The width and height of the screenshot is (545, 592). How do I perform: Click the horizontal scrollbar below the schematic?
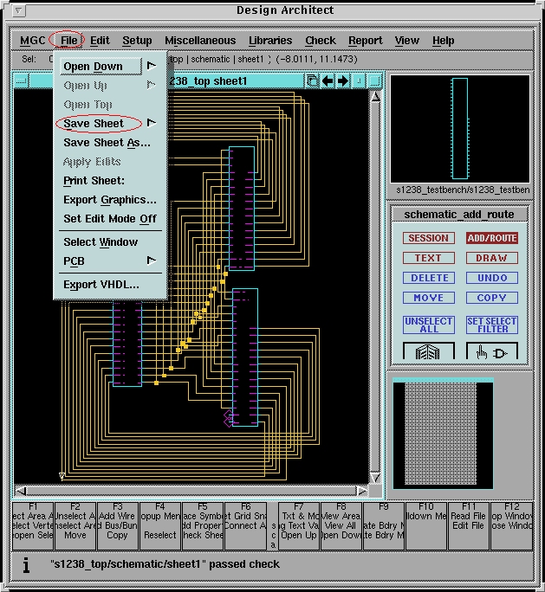point(191,491)
